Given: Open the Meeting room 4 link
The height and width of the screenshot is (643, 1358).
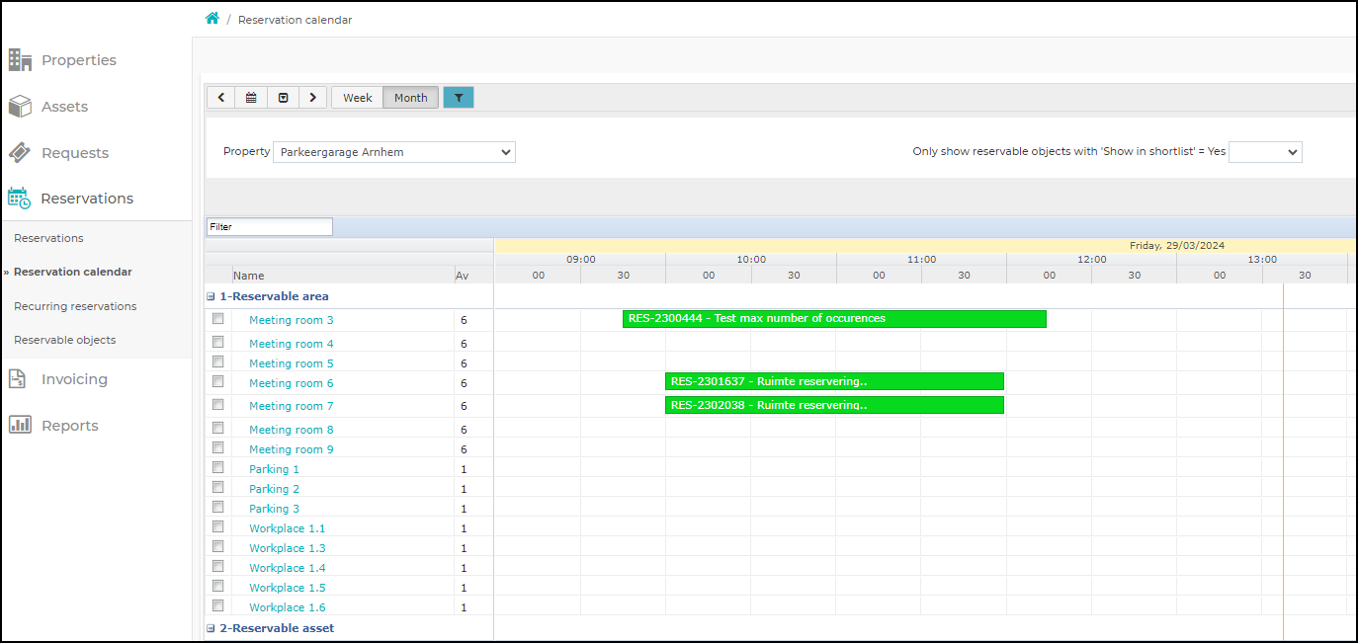Looking at the screenshot, I should coord(292,344).
